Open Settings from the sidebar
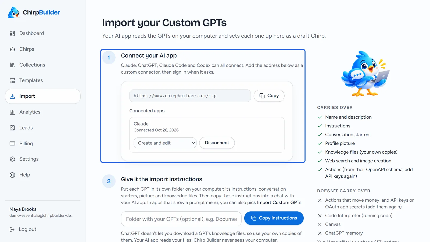Viewport: 430px width, 242px height. tap(43, 159)
